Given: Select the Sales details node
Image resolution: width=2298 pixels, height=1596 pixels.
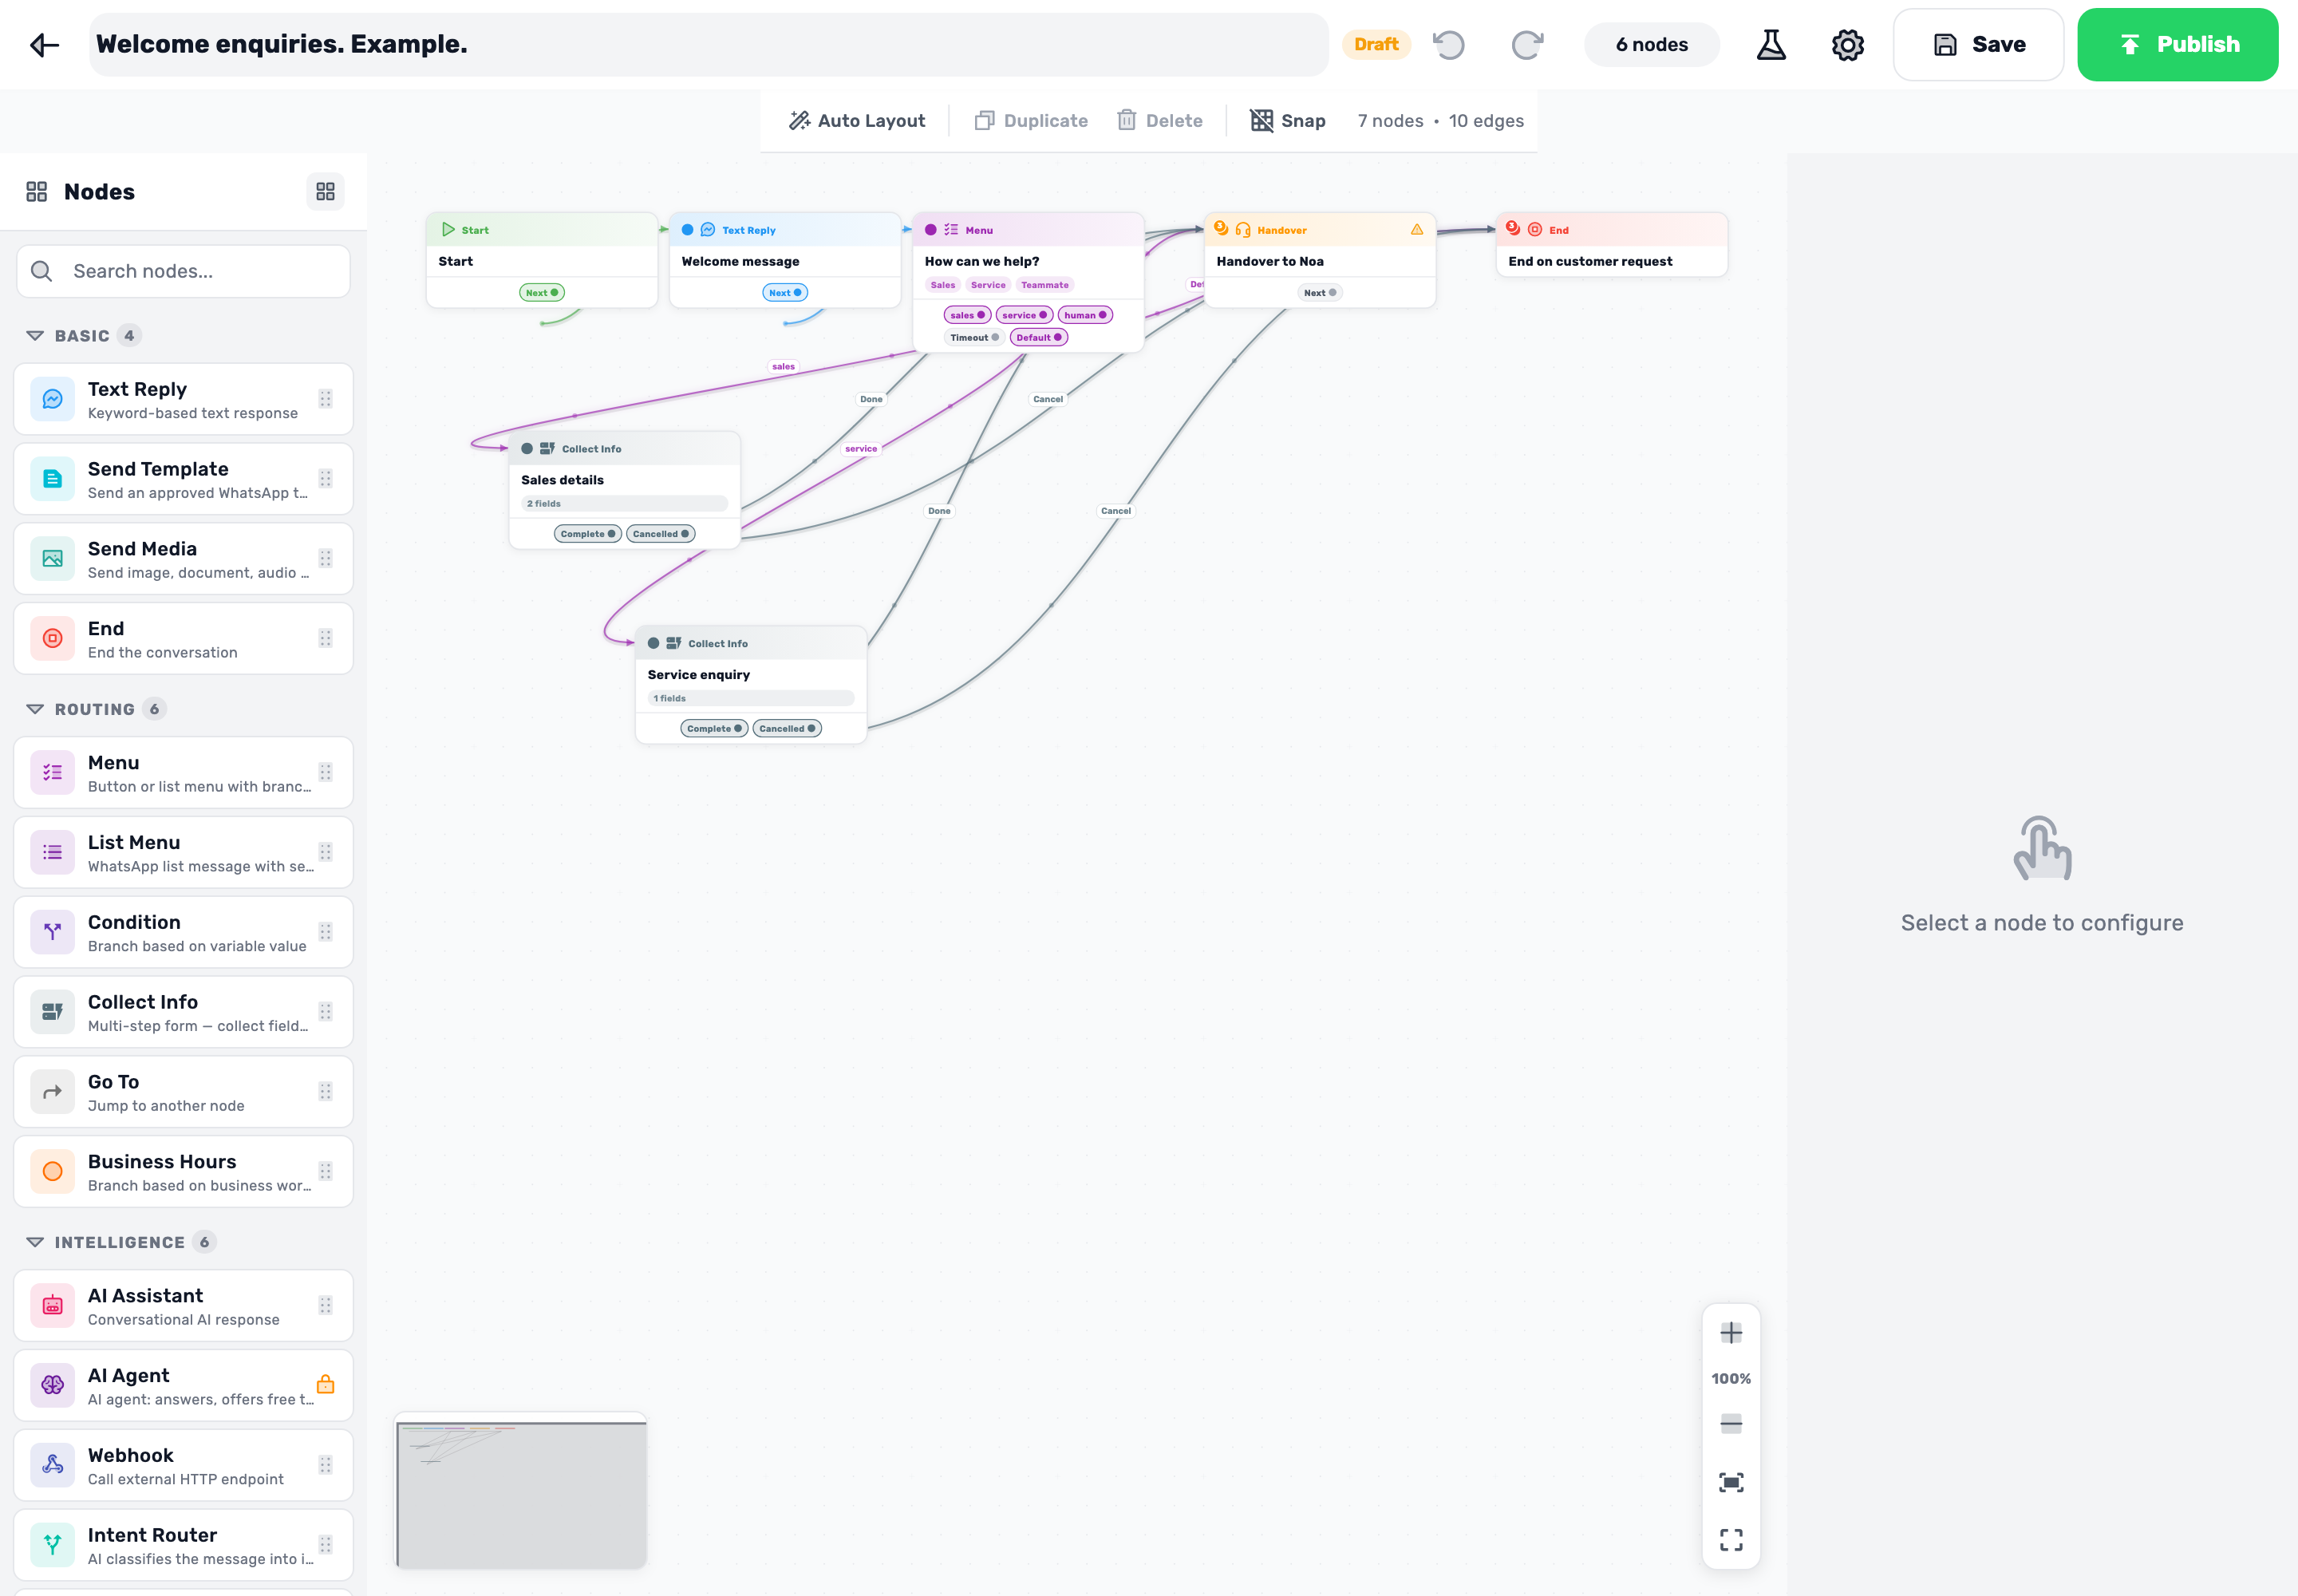Looking at the screenshot, I should click(x=625, y=490).
